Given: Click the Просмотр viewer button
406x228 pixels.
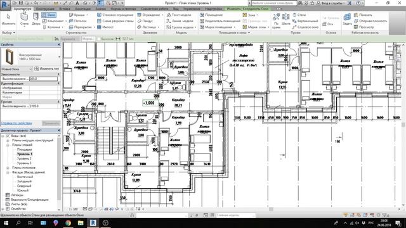Looking at the screenshot, I should [x=363, y=27].
